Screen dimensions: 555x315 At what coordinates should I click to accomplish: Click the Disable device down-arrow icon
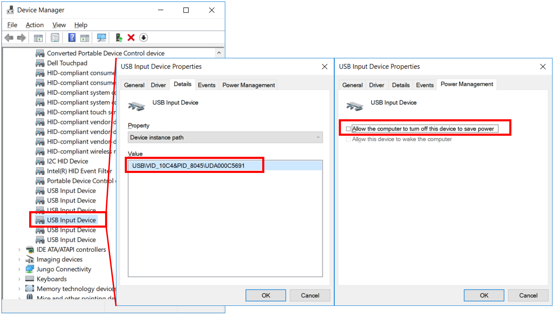click(143, 38)
